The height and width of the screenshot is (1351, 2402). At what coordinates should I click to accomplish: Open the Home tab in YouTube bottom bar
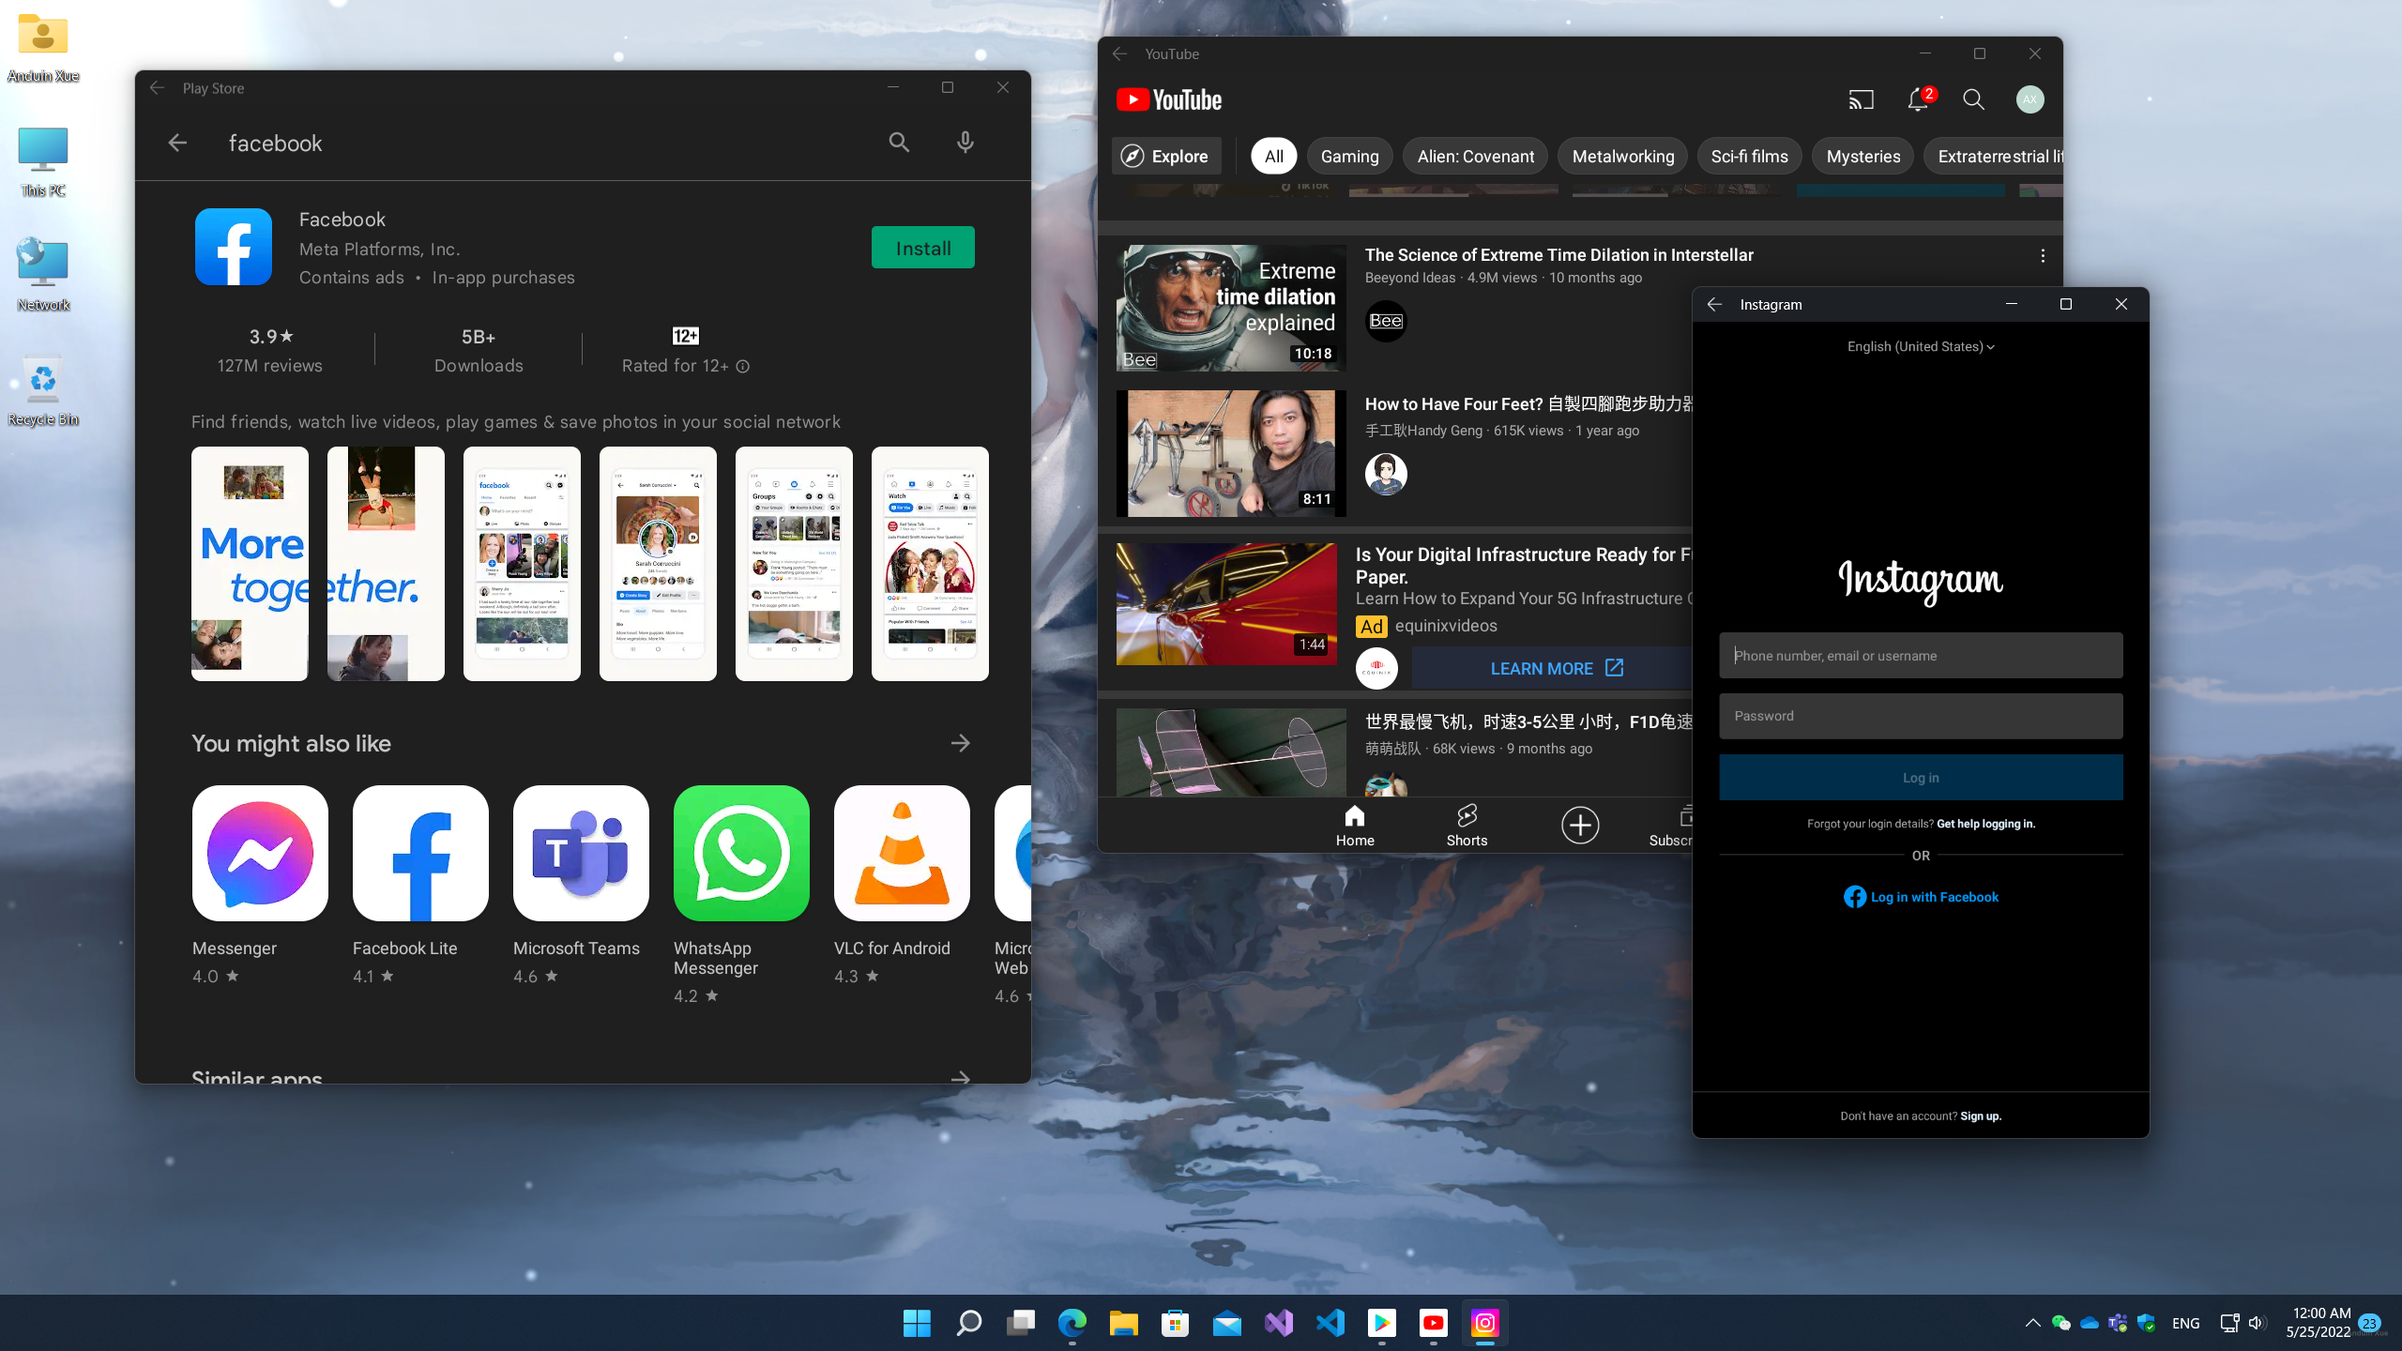coord(1355,826)
